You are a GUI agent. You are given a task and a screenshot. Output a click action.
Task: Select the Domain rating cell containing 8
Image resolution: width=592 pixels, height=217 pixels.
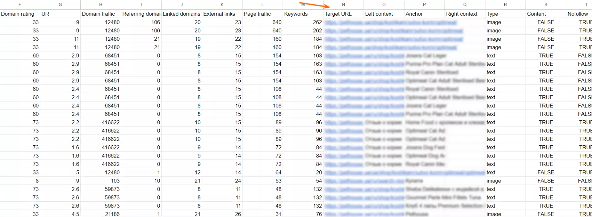(x=20, y=181)
